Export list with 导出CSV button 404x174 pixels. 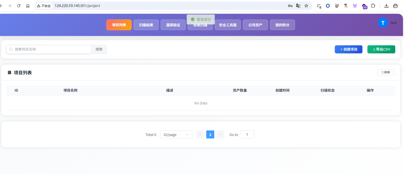click(x=381, y=49)
